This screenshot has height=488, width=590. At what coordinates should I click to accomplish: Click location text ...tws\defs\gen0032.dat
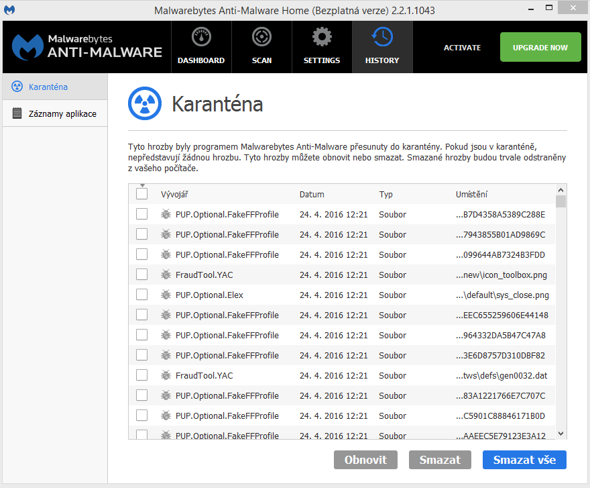coord(501,376)
